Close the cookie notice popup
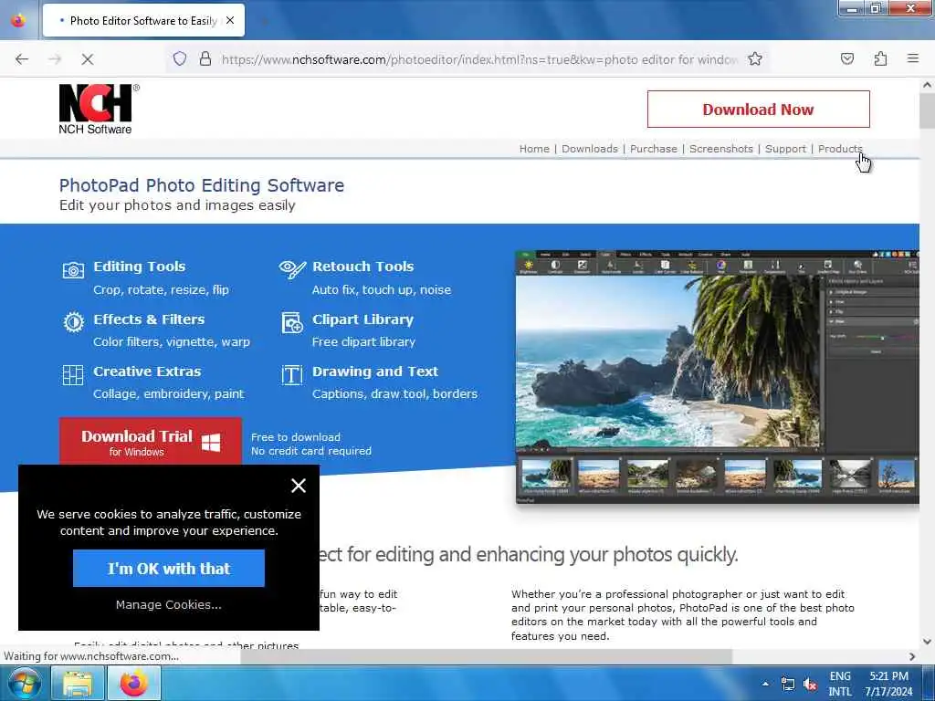The width and height of the screenshot is (935, 701). coord(299,486)
